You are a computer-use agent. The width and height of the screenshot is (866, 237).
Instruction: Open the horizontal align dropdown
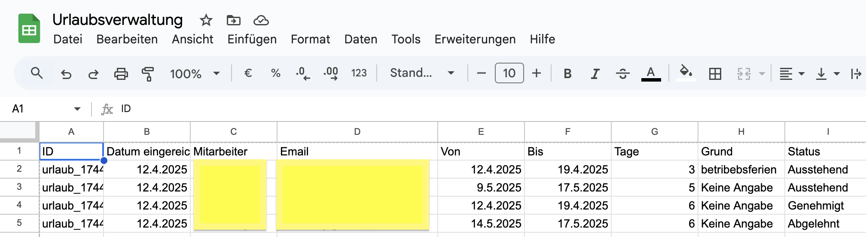tap(792, 74)
